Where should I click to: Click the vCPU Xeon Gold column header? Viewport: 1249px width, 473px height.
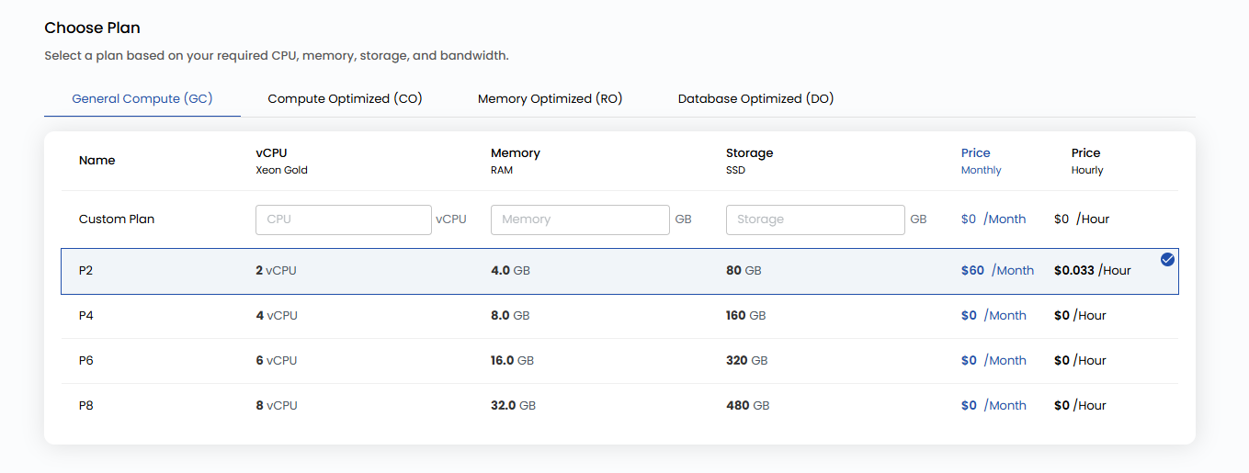coord(281,161)
